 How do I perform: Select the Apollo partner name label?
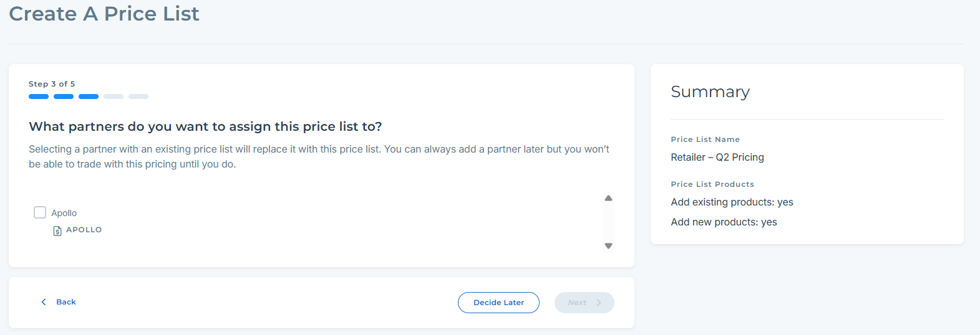pos(64,213)
